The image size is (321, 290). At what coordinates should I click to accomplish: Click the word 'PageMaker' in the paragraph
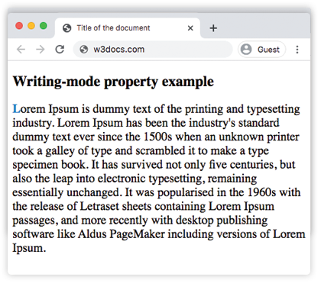[x=138, y=234]
